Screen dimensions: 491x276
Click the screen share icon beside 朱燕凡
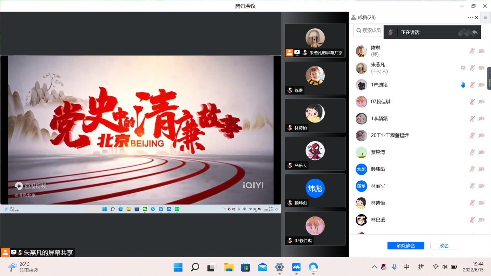(463, 68)
